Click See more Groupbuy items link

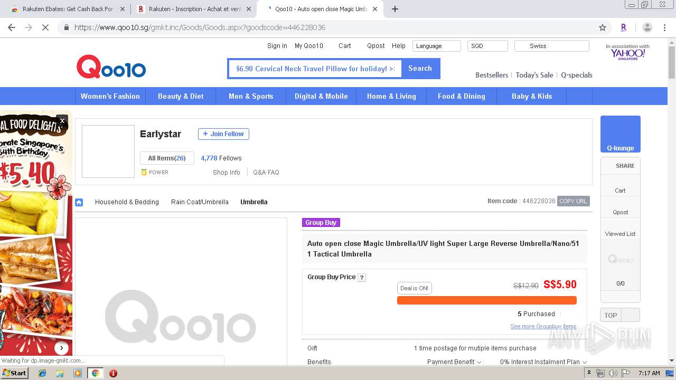(543, 326)
